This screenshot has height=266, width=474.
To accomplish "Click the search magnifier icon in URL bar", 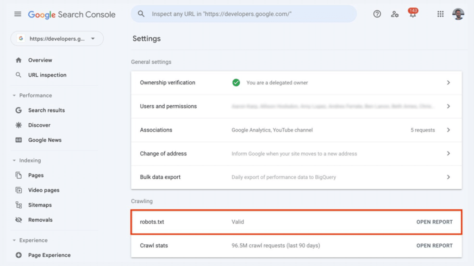I will pyautogui.click(x=141, y=14).
